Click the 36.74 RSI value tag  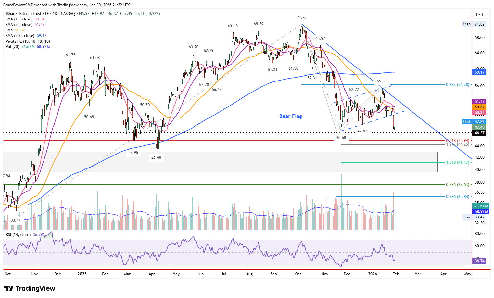tap(479, 261)
